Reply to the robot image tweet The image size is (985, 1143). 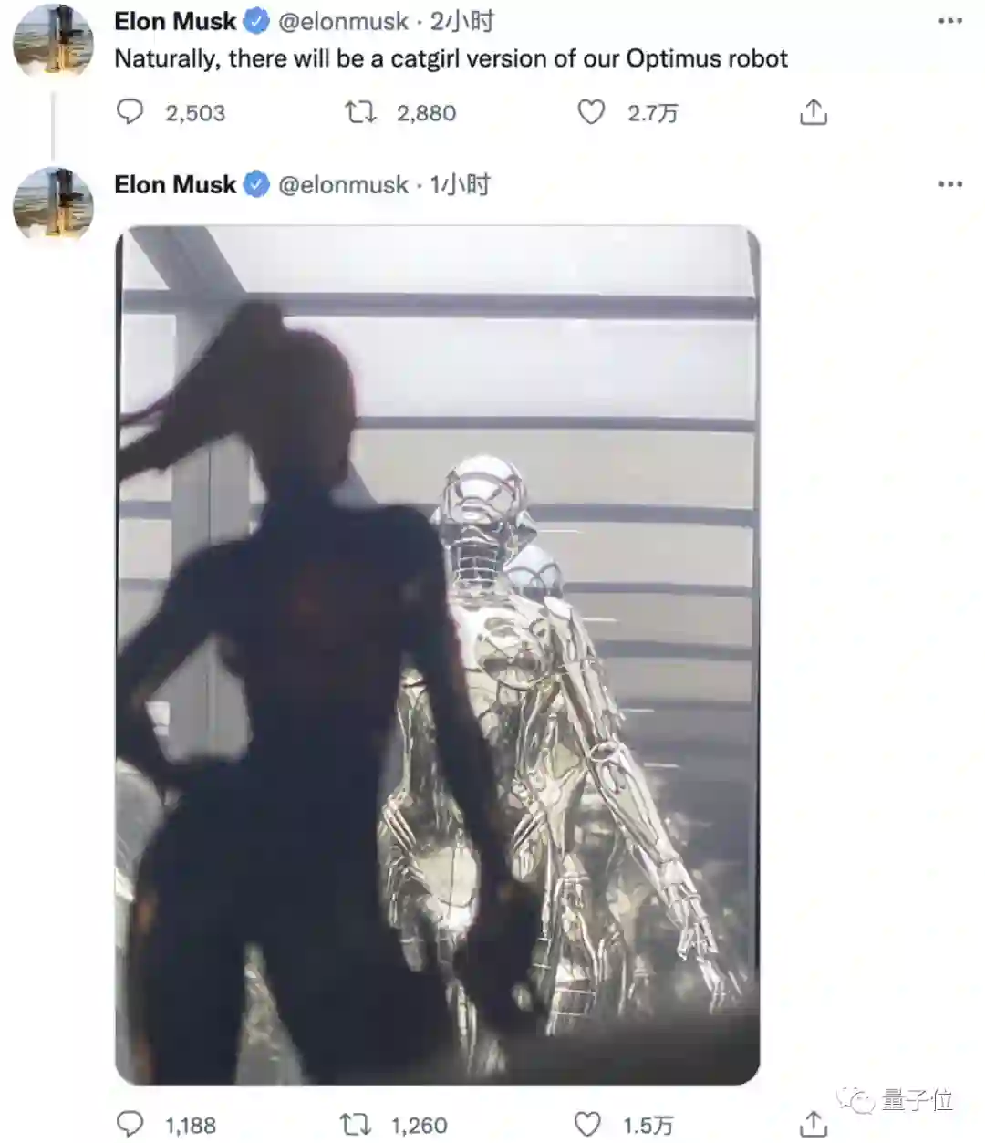tap(130, 1124)
